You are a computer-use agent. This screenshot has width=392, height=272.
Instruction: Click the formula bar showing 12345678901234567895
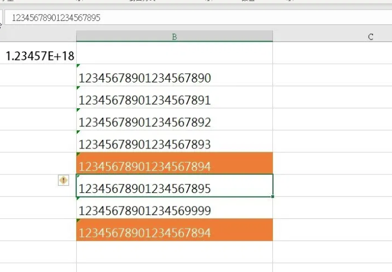point(198,17)
